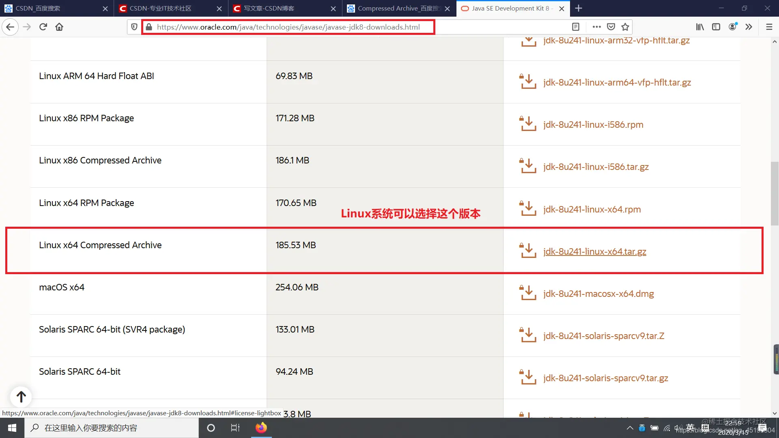The width and height of the screenshot is (779, 438).
Task: Open a new browser tab
Action: (x=579, y=9)
